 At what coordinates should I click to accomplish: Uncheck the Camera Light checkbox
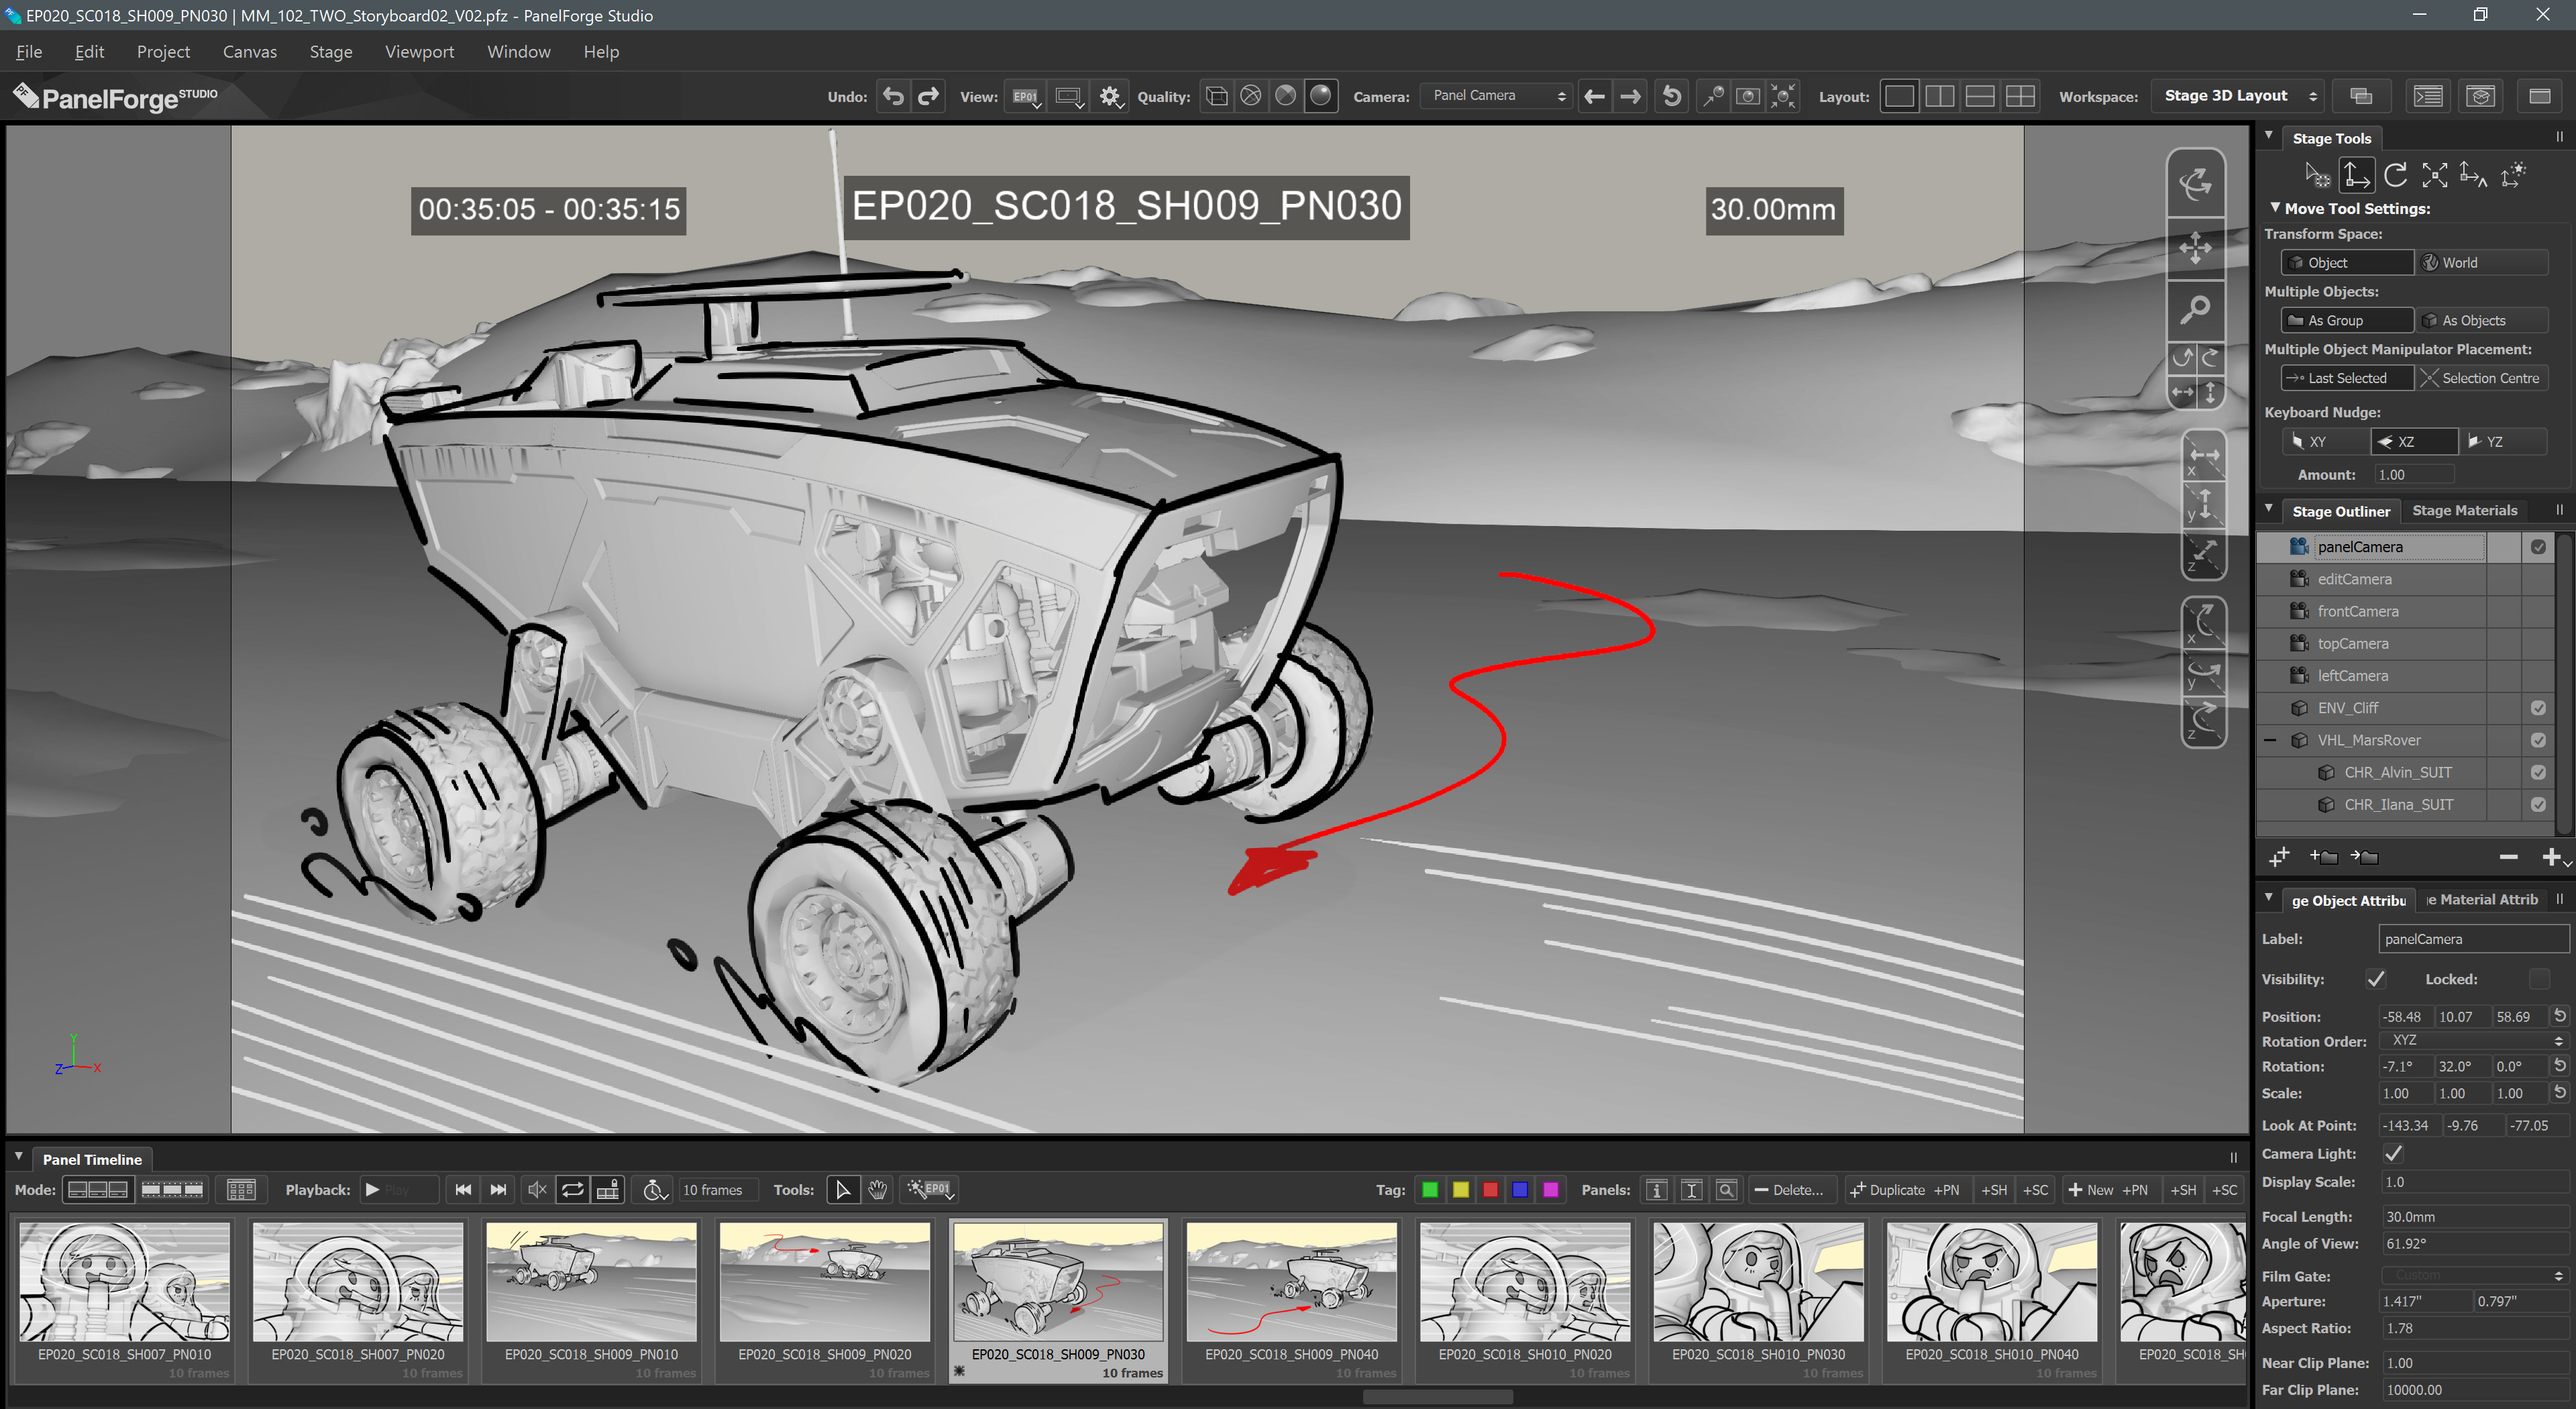(2393, 1153)
